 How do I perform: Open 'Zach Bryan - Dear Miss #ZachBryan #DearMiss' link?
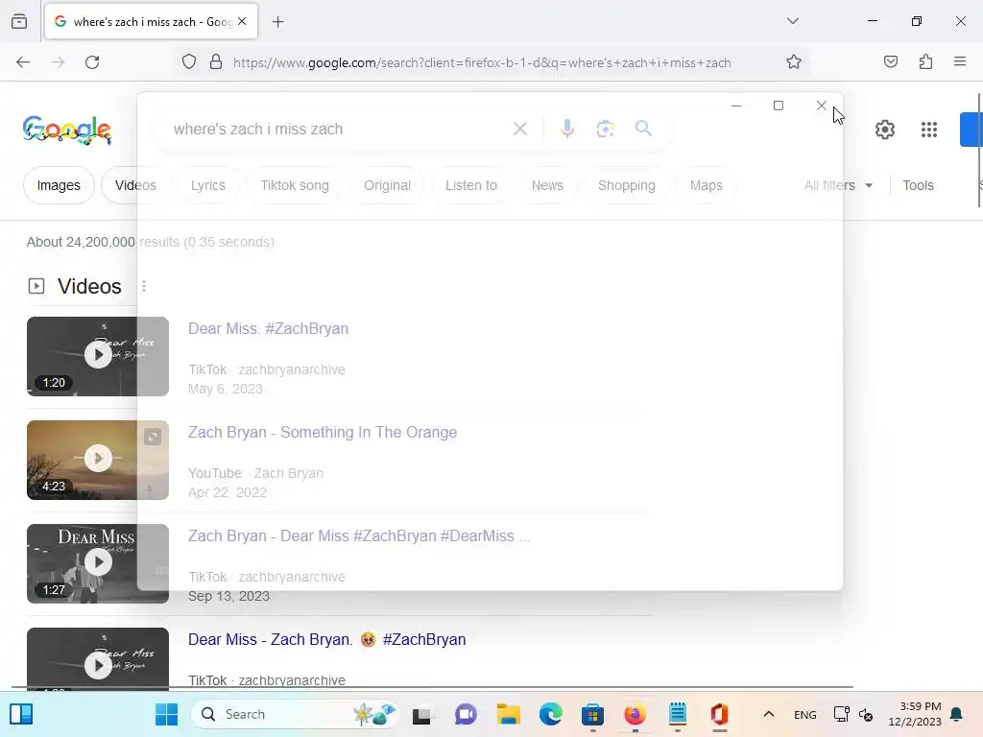click(x=359, y=535)
